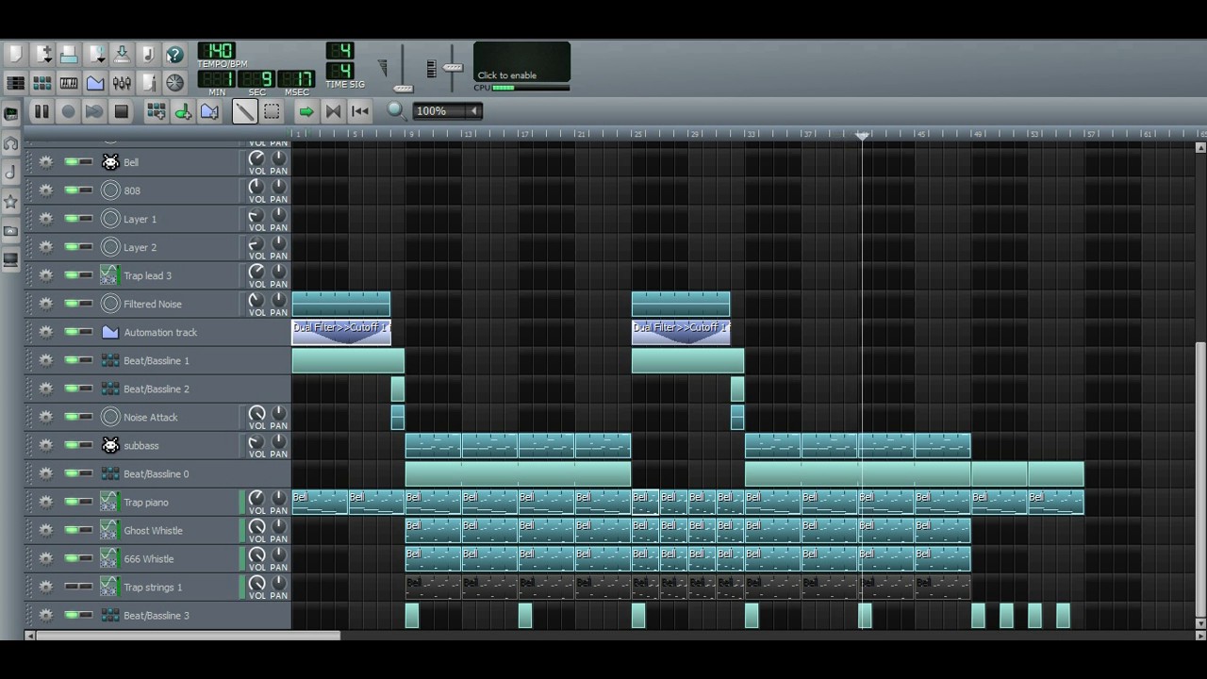Mute the Ghost Whistle track
The image size is (1207, 679).
click(x=72, y=530)
